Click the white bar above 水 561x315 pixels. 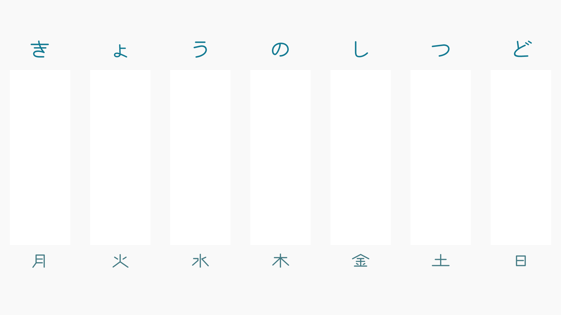[x=200, y=157]
